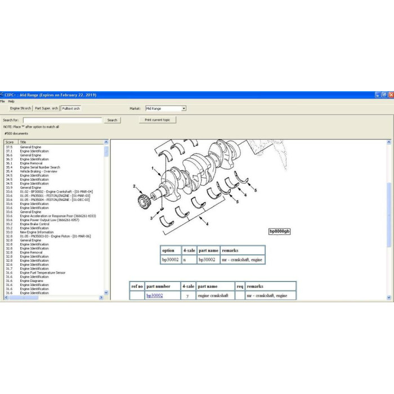Close the CEPC window
Screen dimensions: 394x394
click(x=391, y=95)
